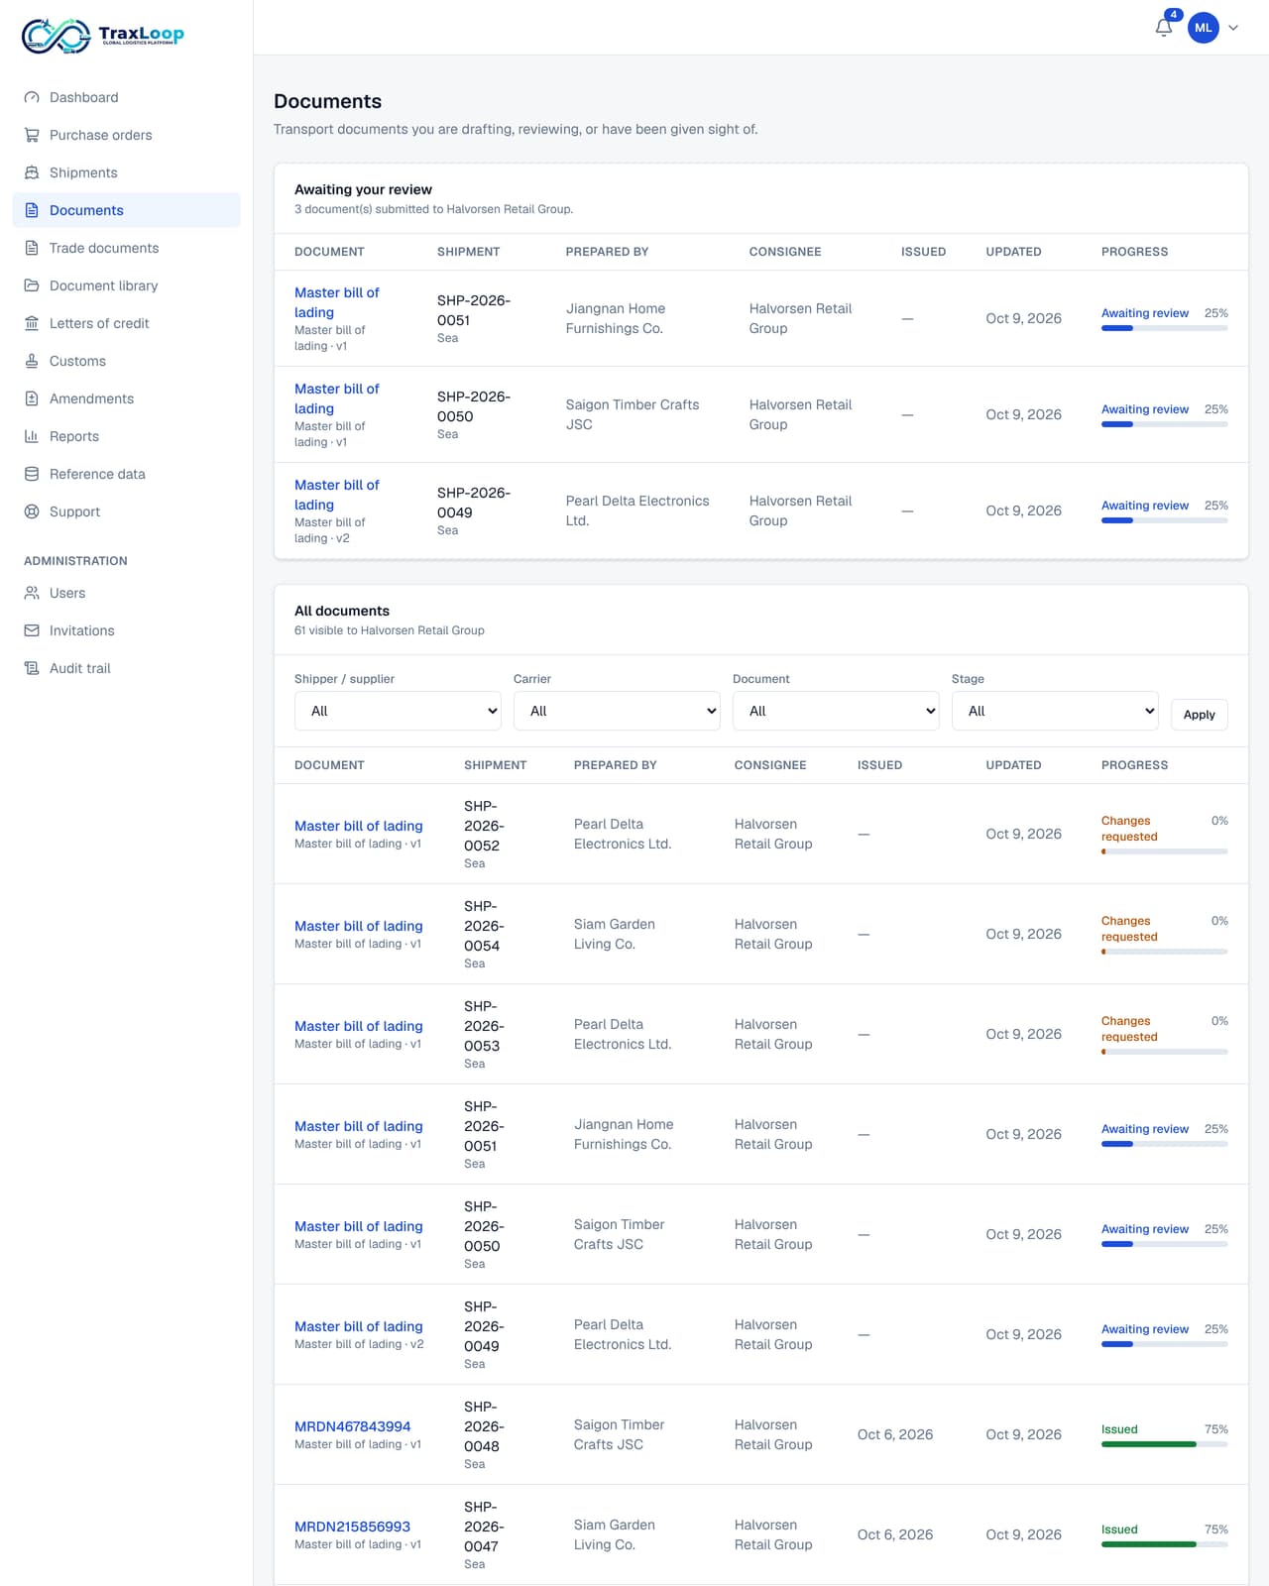Open Shipments menu item

[127, 172]
